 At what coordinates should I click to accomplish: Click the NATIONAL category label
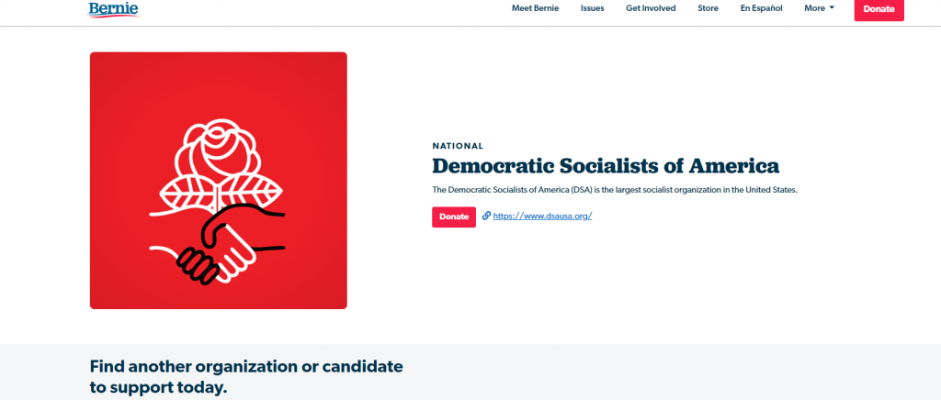point(458,146)
